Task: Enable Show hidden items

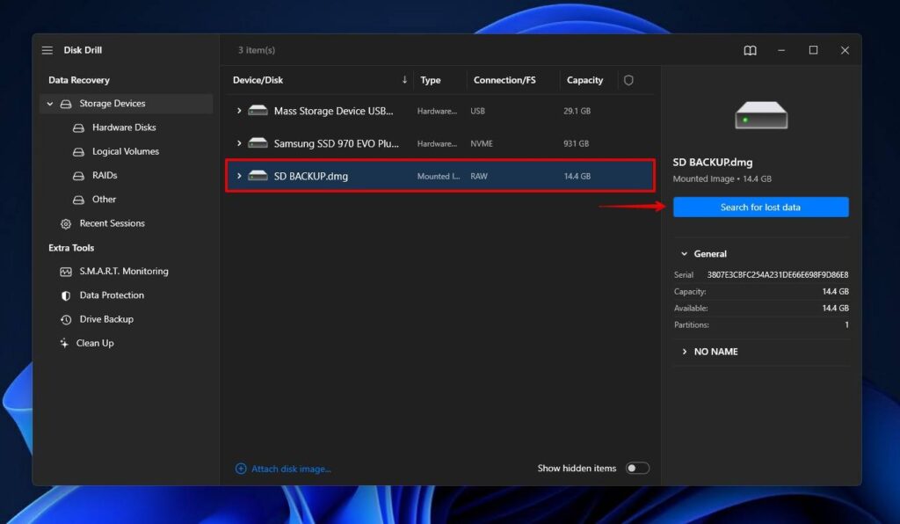Action: click(637, 468)
